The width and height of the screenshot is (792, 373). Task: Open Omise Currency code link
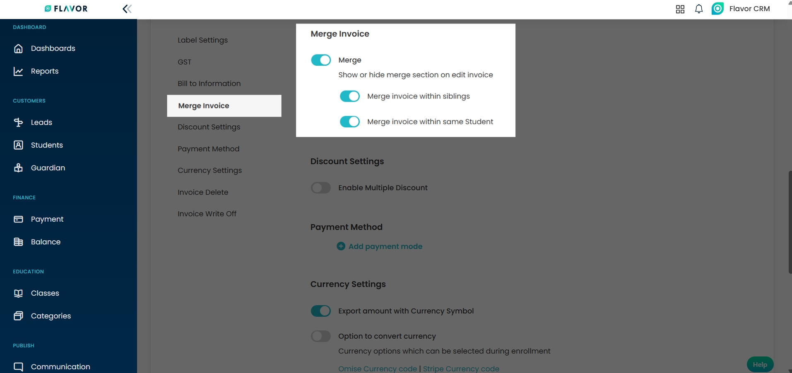(378, 368)
